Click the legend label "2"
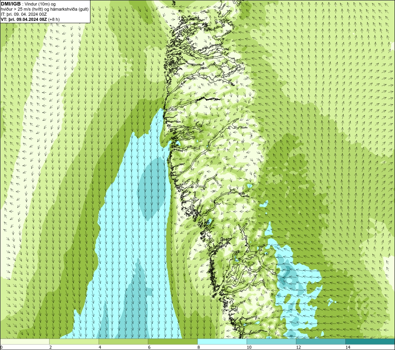Image resolution: width=395 pixels, height=350 pixels. click(x=51, y=348)
